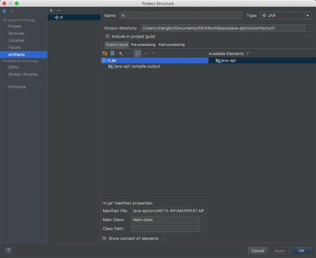Viewport: 316px width, 258px height.
Task: Select Artifacts in sidebar
Action: pos(23,55)
